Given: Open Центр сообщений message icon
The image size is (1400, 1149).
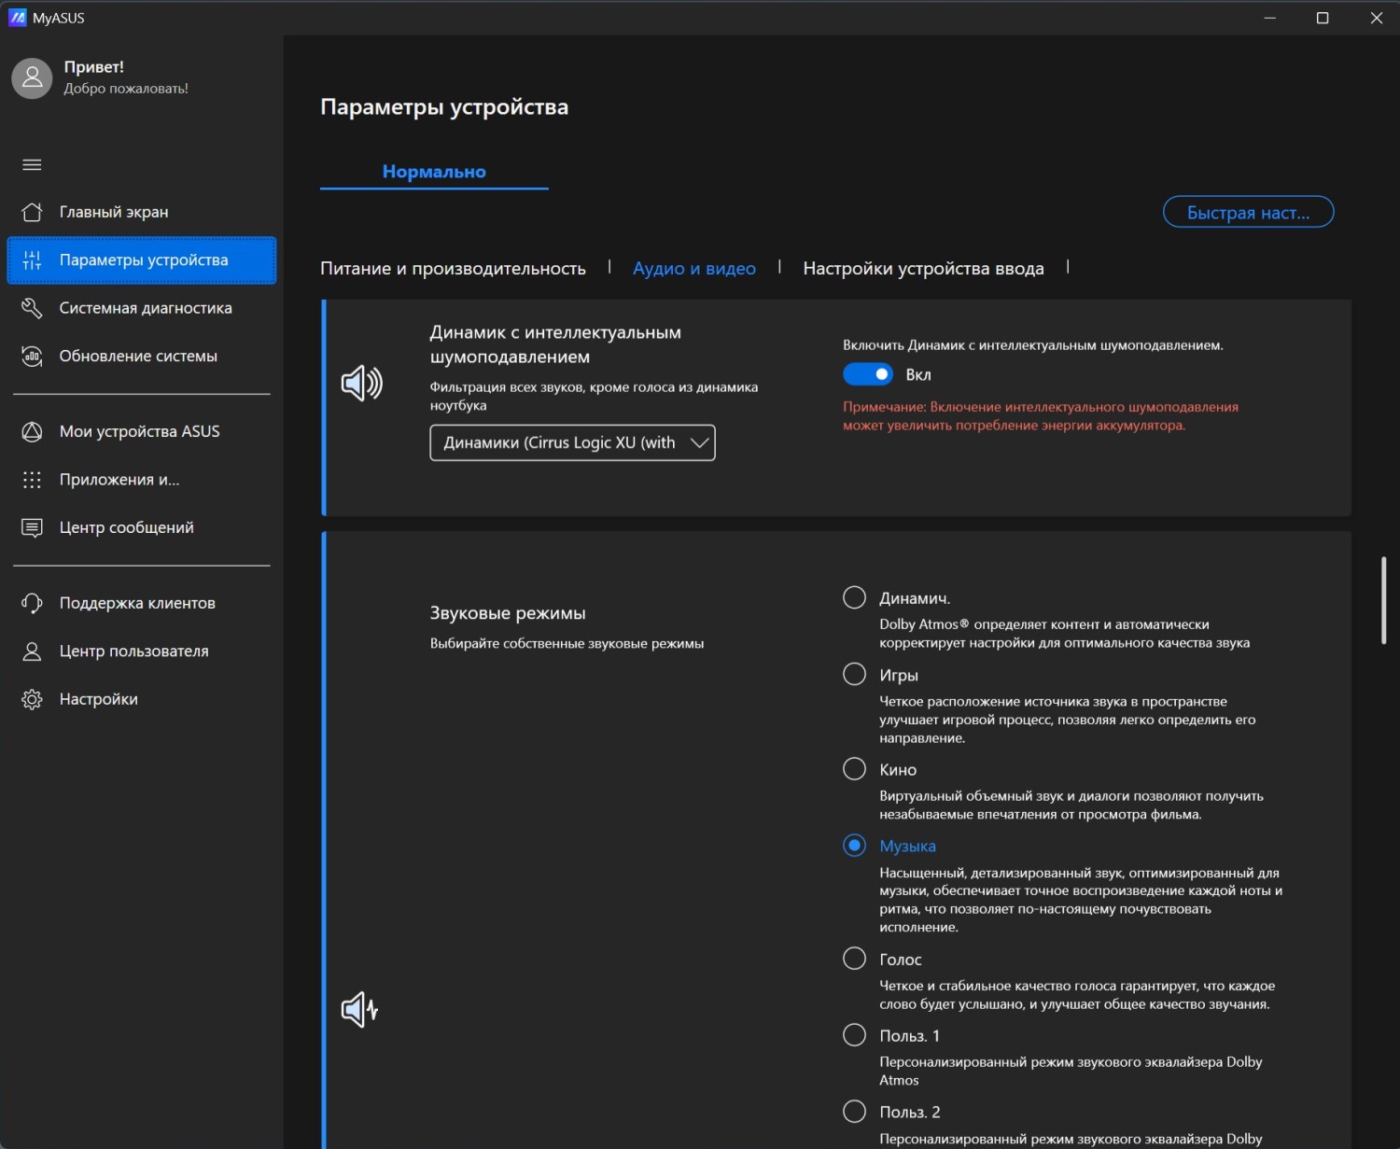Looking at the screenshot, I should click(32, 527).
